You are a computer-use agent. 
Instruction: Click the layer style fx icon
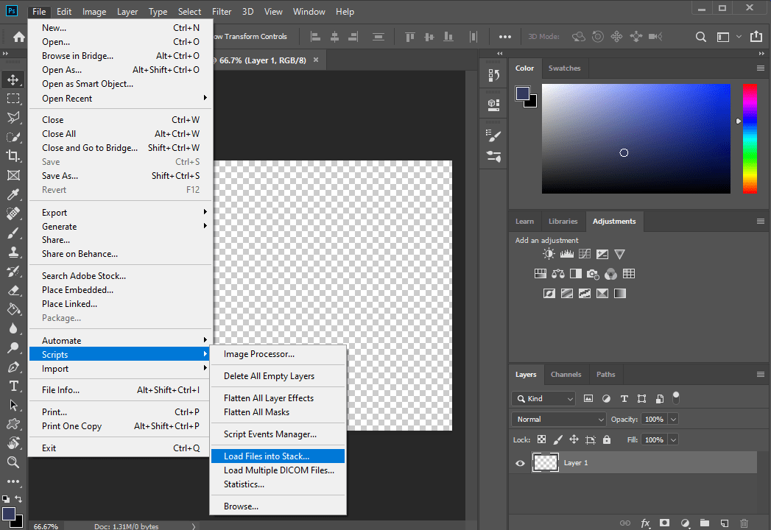(645, 523)
